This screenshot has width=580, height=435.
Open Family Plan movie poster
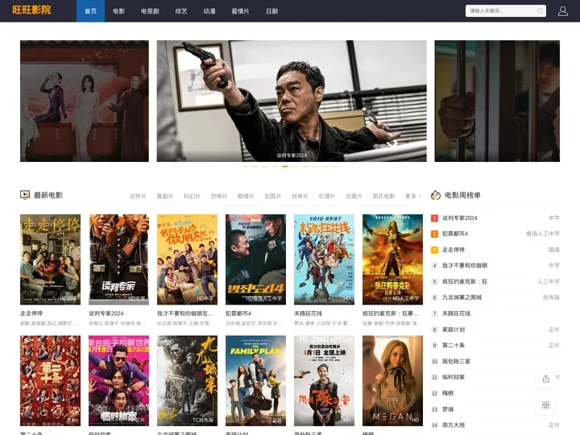tap(255, 380)
